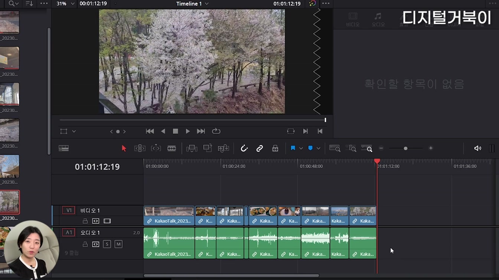
Task: Click the Detail Zoom icon
Action: tap(350, 148)
